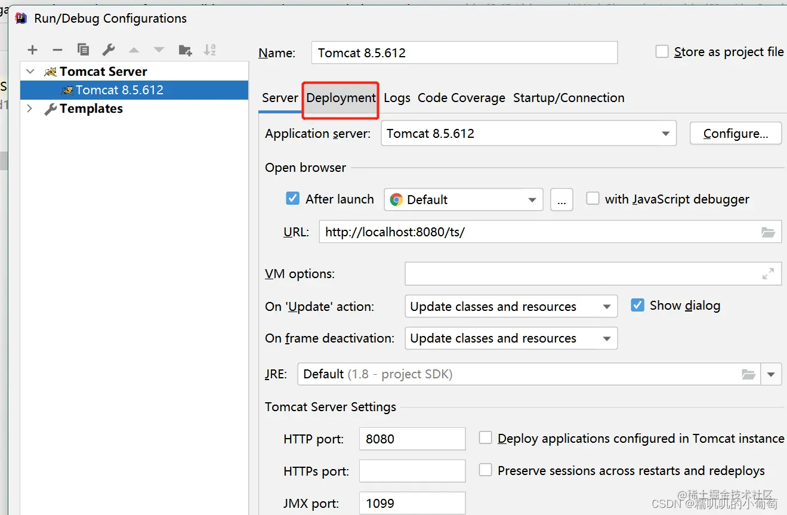Open On 'Update' action dropdown
787x515 pixels.
coord(511,307)
